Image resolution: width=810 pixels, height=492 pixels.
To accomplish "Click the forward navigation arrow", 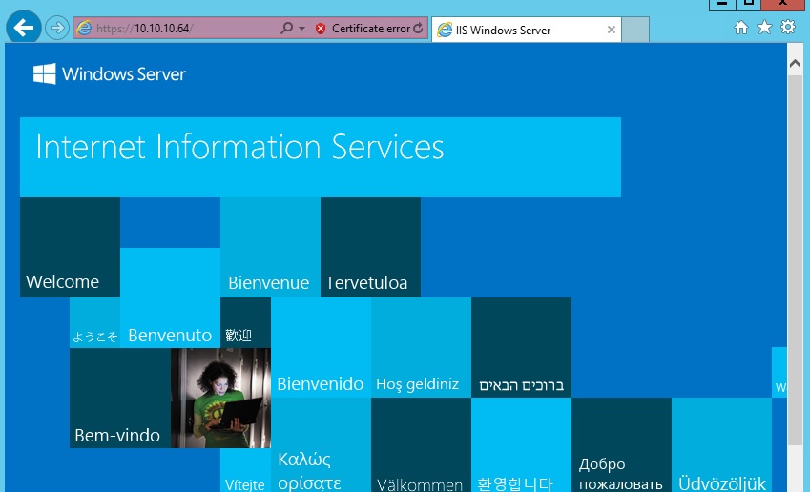I will tap(57, 28).
